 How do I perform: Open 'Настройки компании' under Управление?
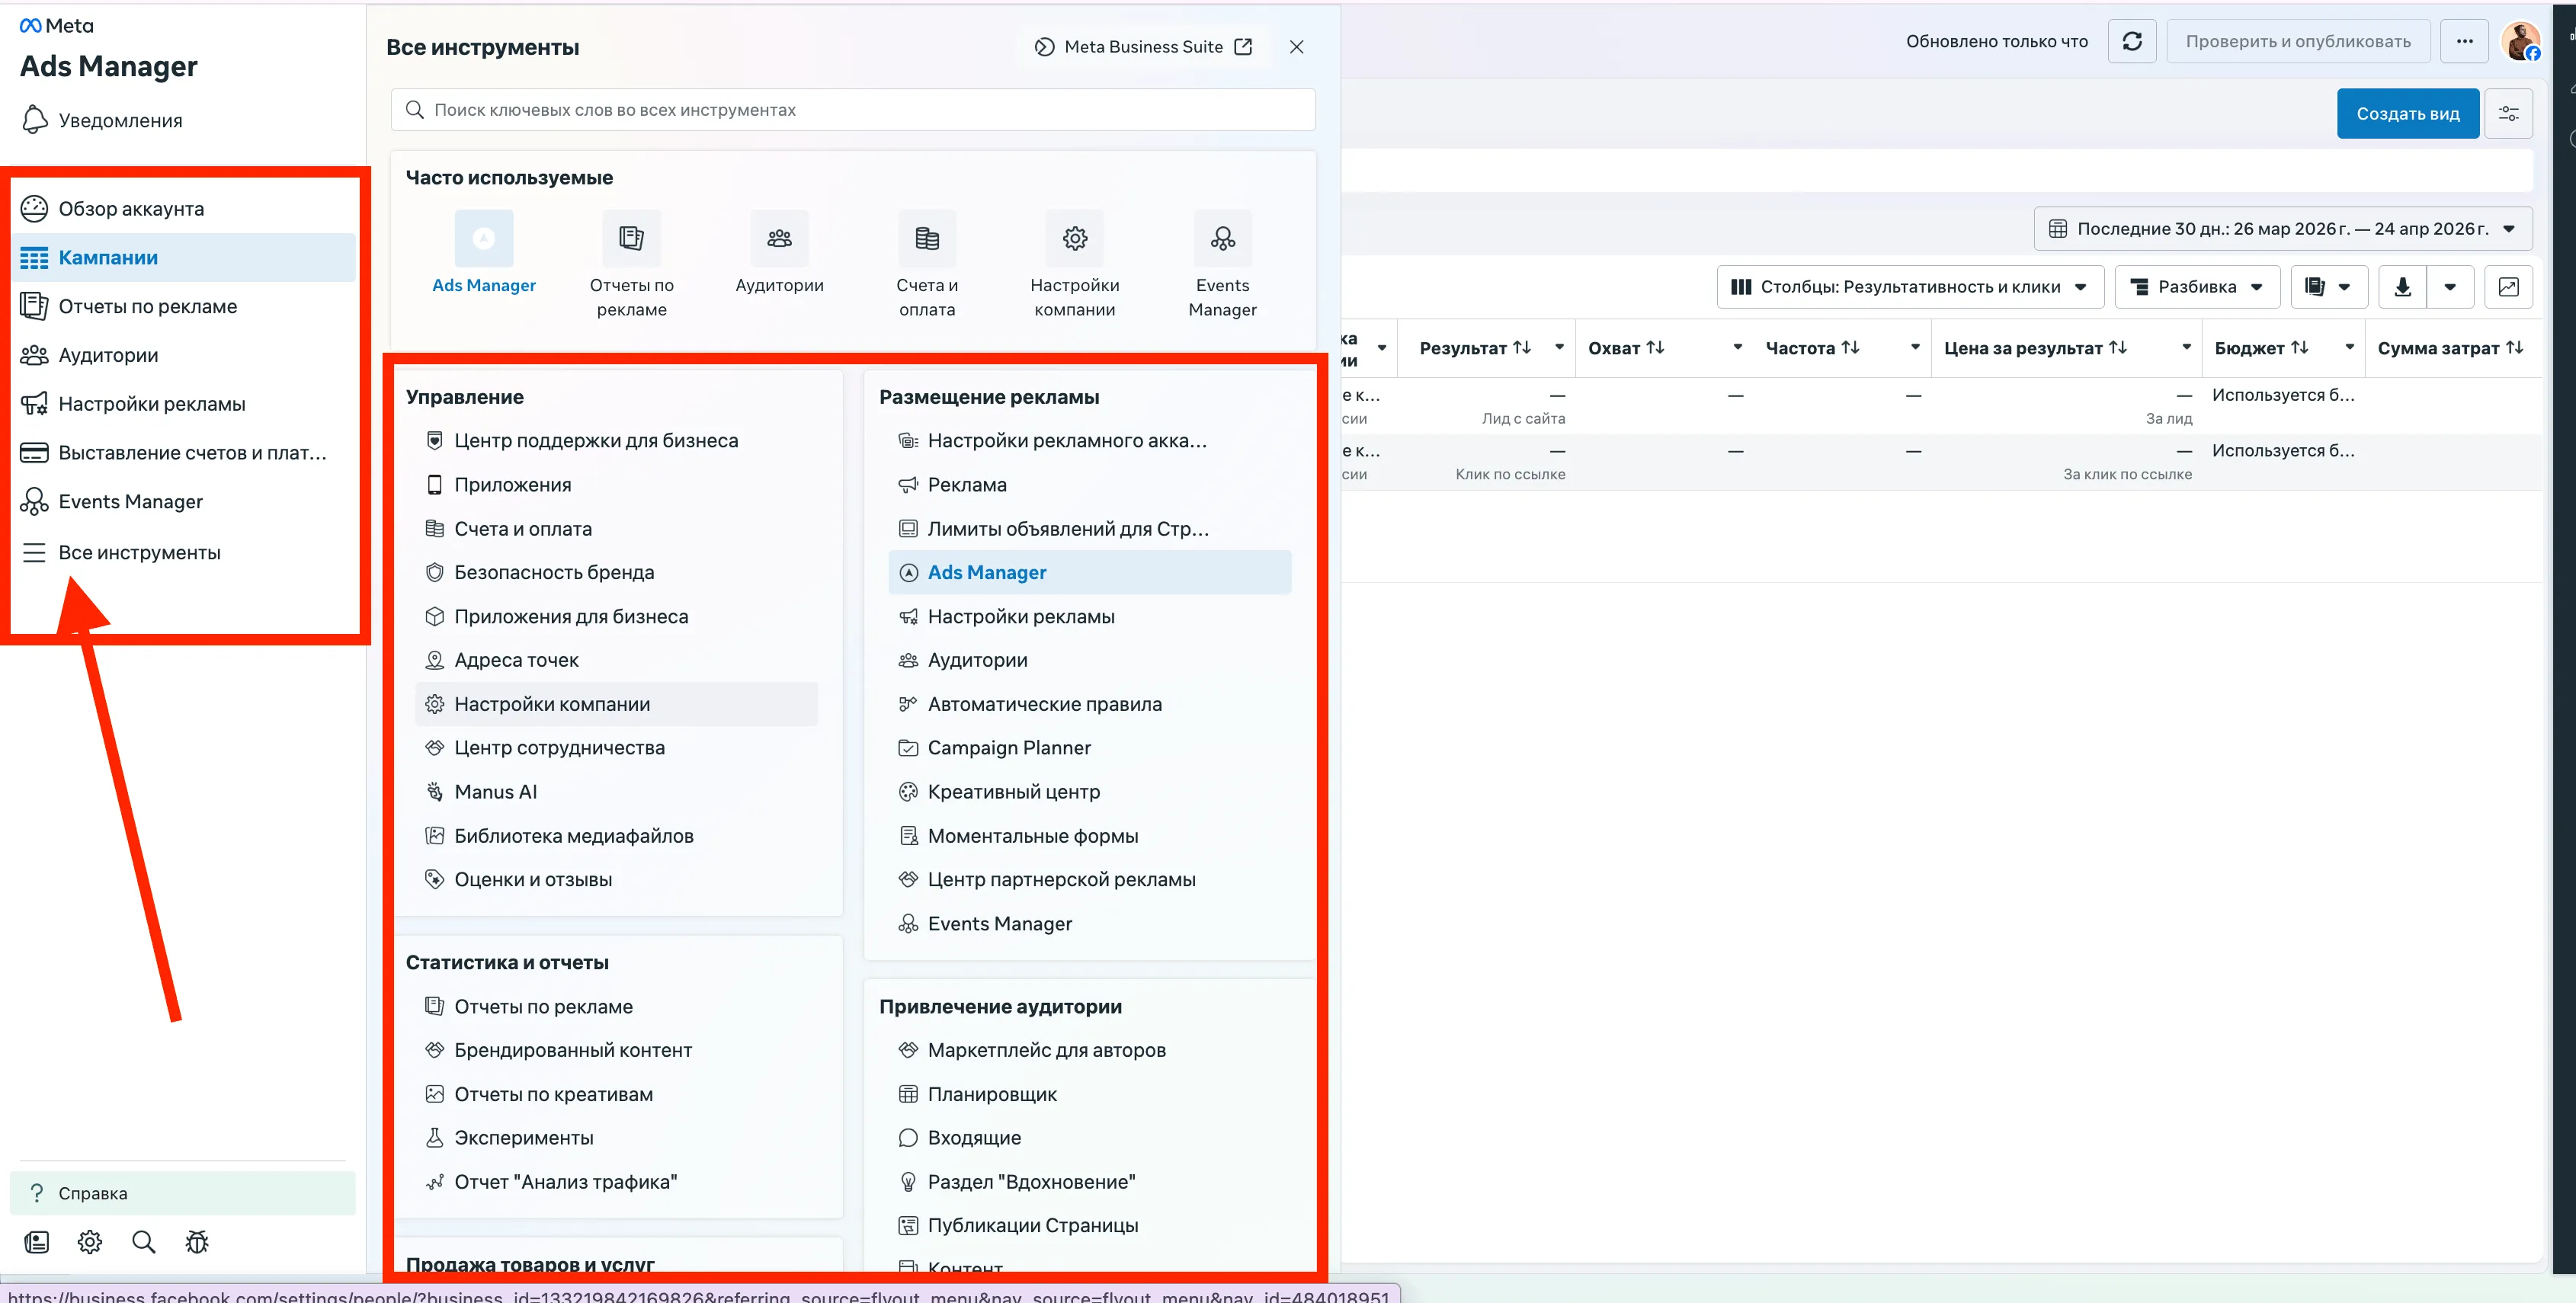[x=616, y=704]
